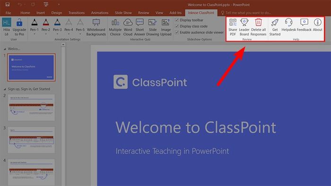331x186 pixels.
Task: Switch to the Home tab
Action: click(x=25, y=13)
